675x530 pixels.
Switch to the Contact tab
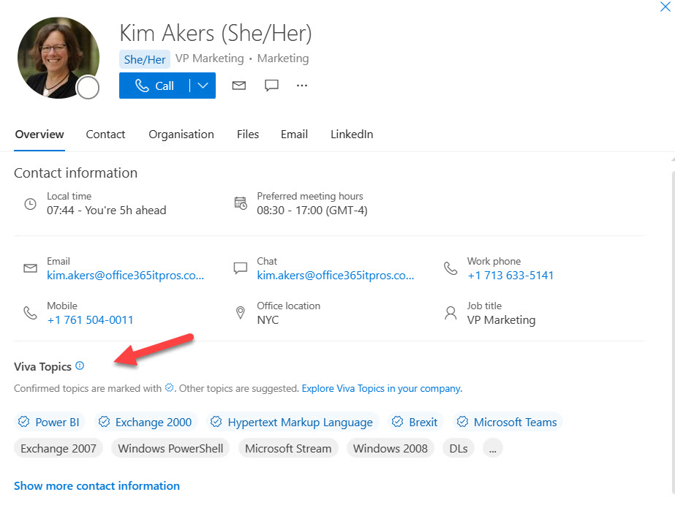click(x=105, y=135)
